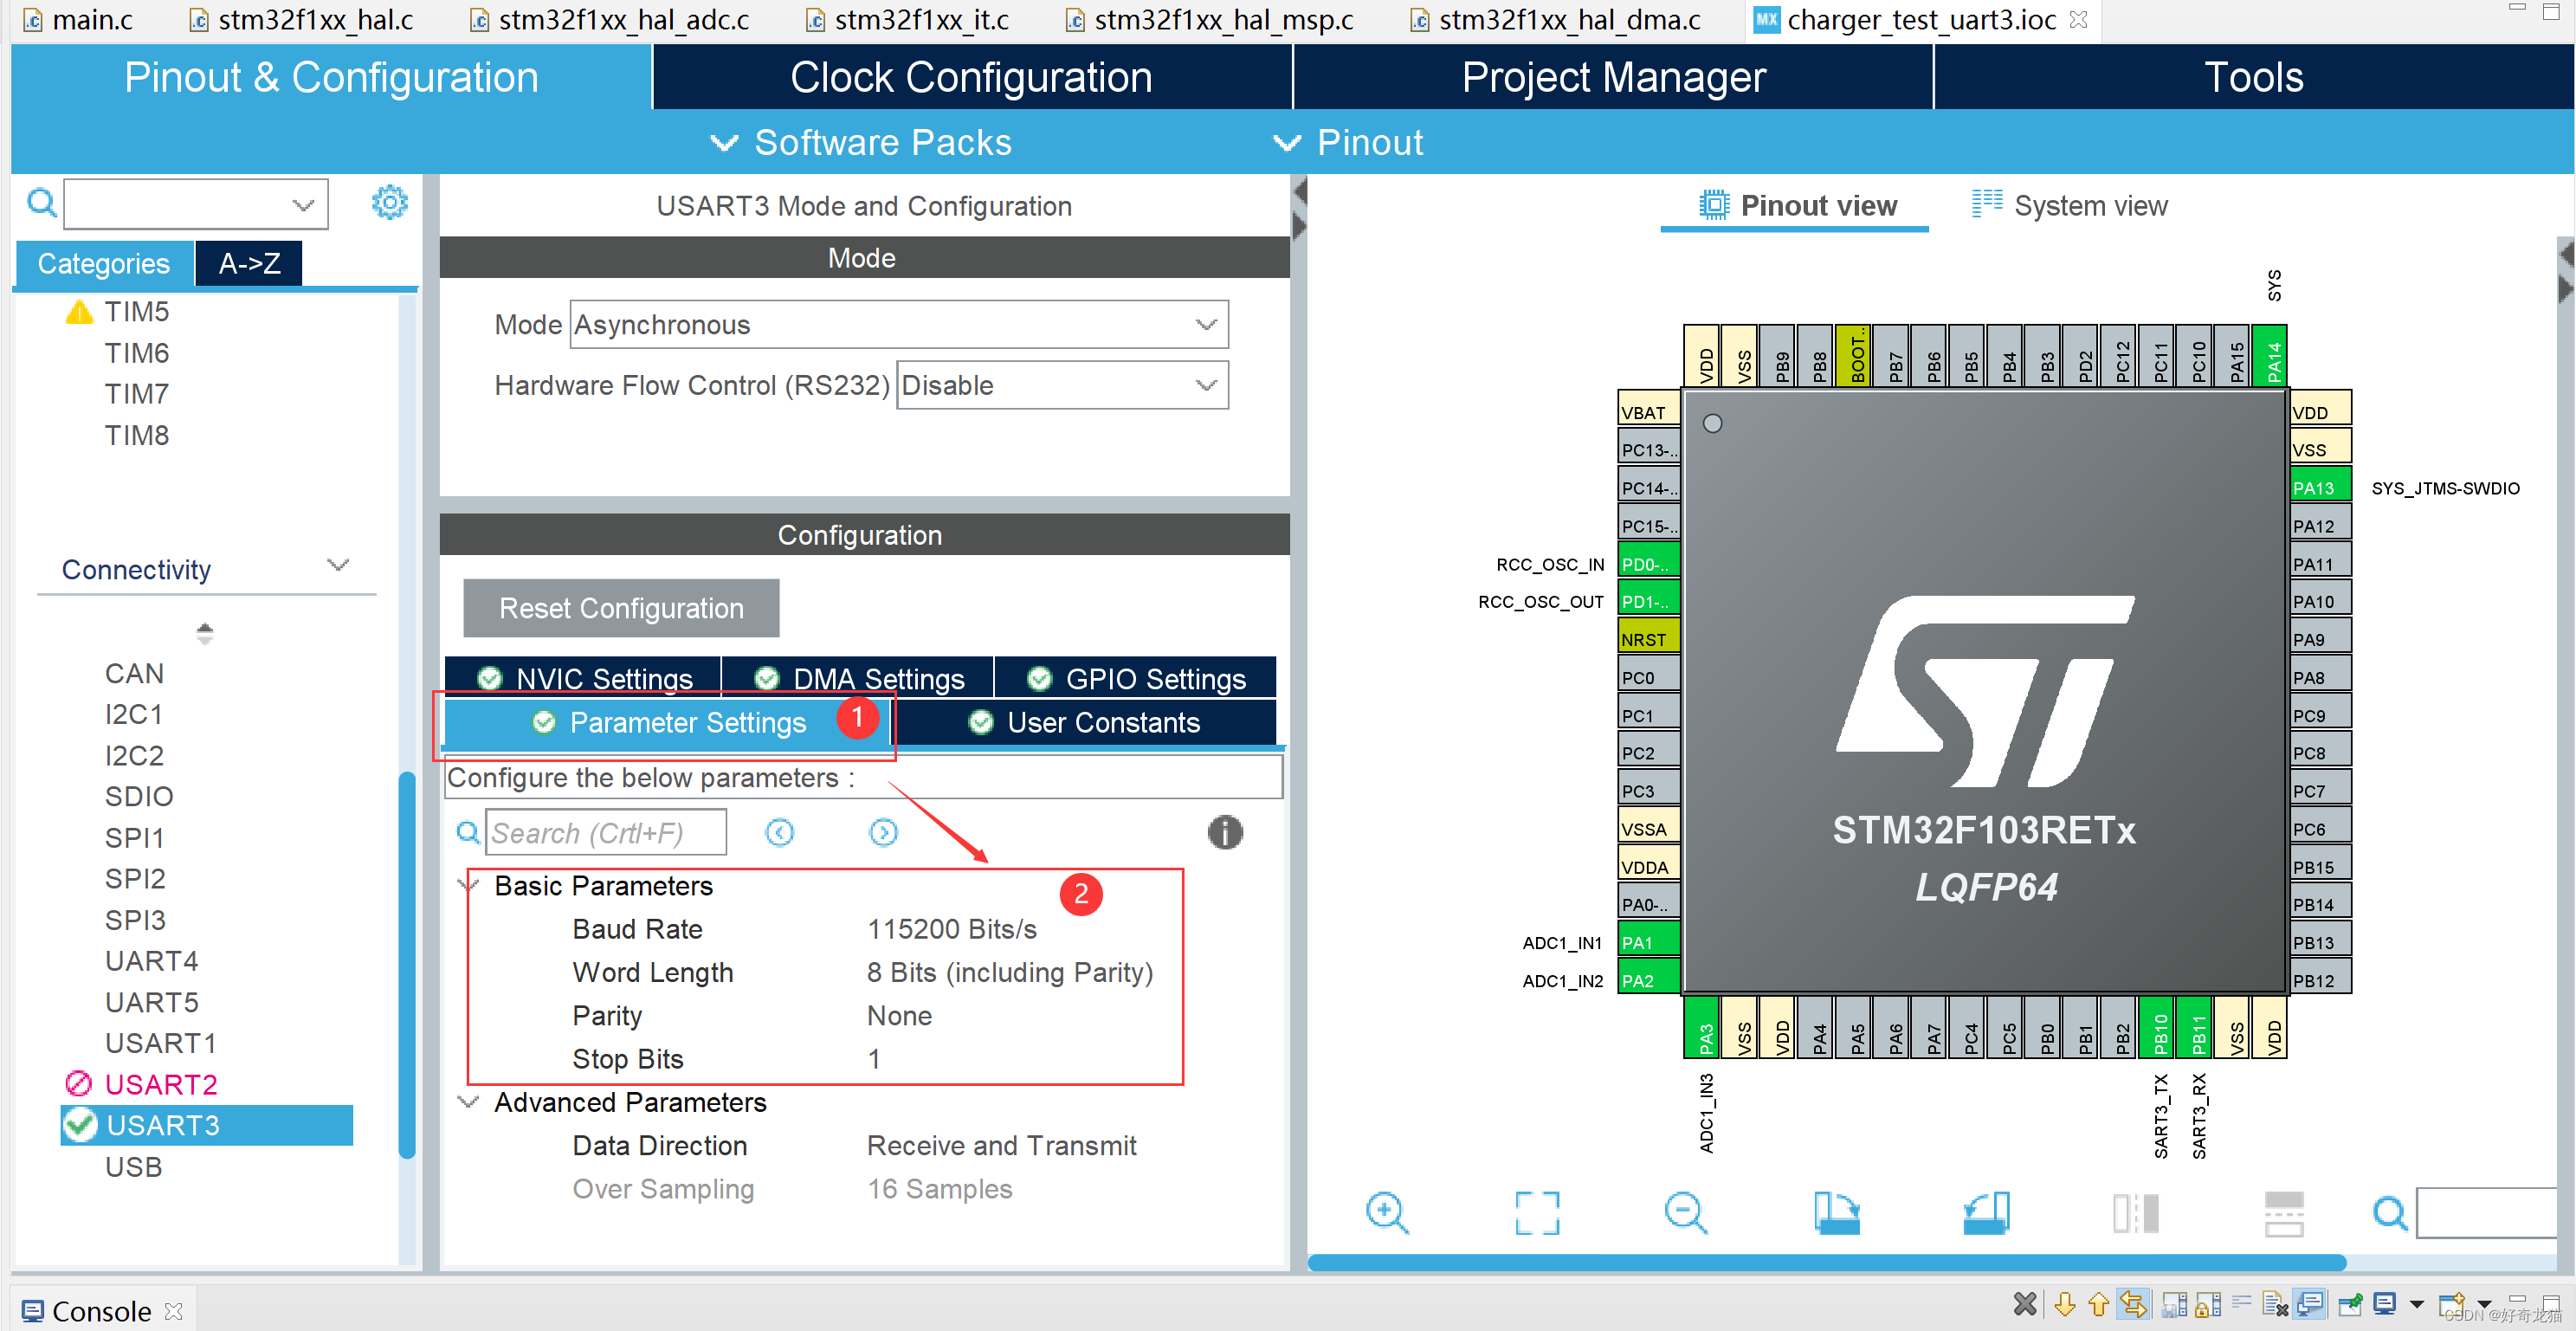The height and width of the screenshot is (1331, 2576).
Task: Select USART2 in the peripheral list
Action: (160, 1084)
